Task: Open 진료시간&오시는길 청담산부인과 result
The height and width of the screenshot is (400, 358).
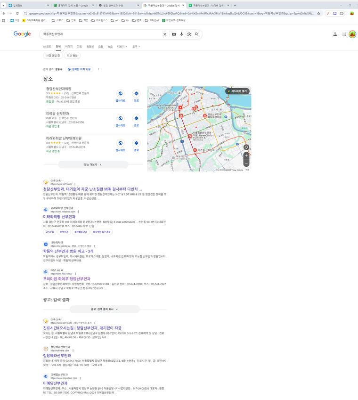Action: pos(82,328)
